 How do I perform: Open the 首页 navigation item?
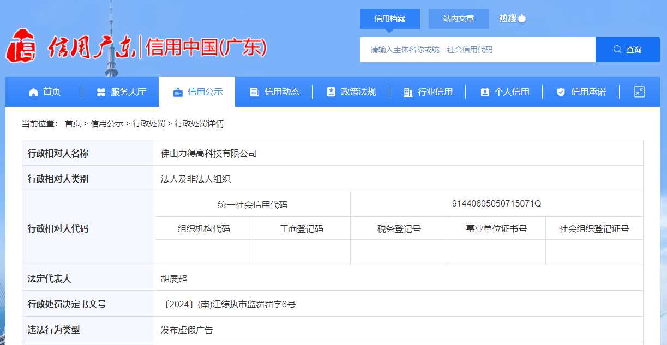coord(44,92)
